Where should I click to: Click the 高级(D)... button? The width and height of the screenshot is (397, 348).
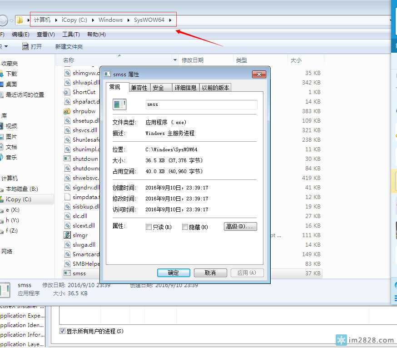pos(240,226)
